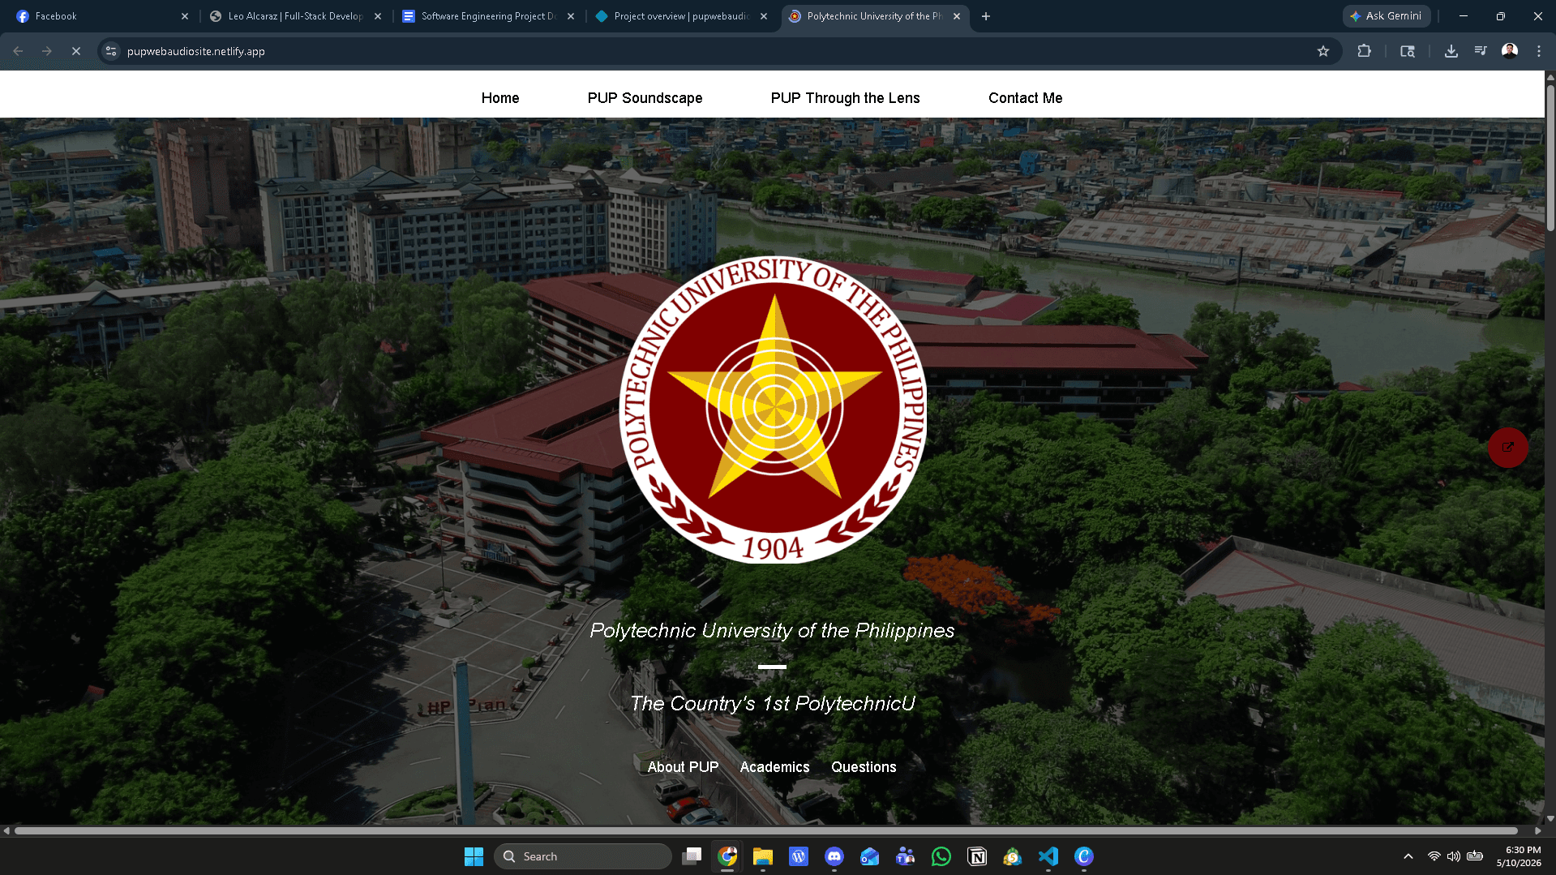Open File Explorer from the taskbar
The height and width of the screenshot is (875, 1556).
click(763, 856)
